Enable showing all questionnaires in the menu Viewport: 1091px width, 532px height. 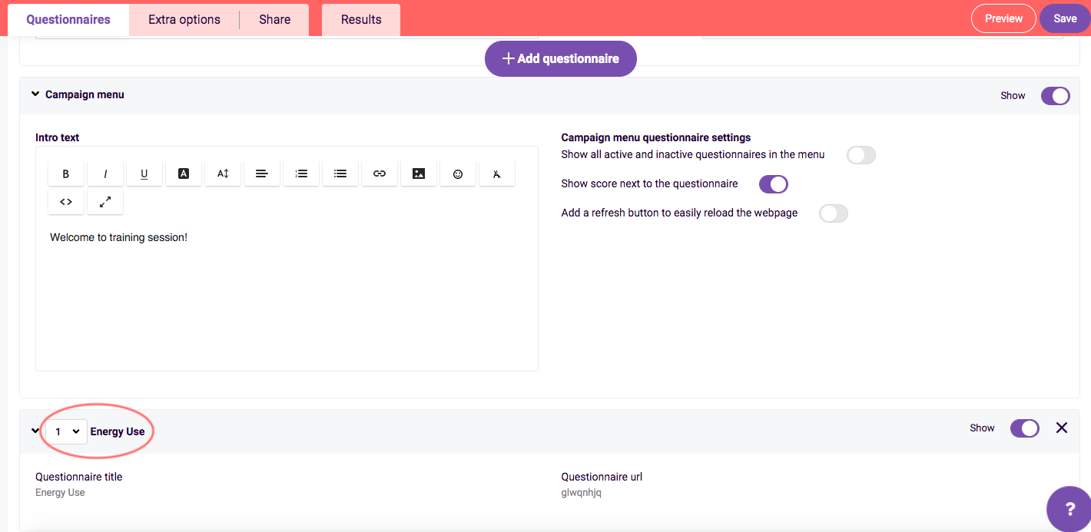tap(861, 155)
